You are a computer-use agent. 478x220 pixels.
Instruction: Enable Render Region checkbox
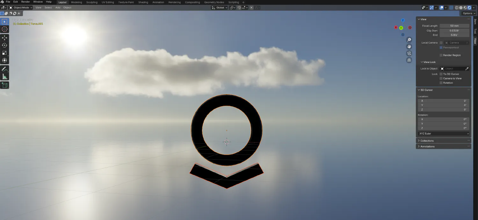tap(441, 55)
